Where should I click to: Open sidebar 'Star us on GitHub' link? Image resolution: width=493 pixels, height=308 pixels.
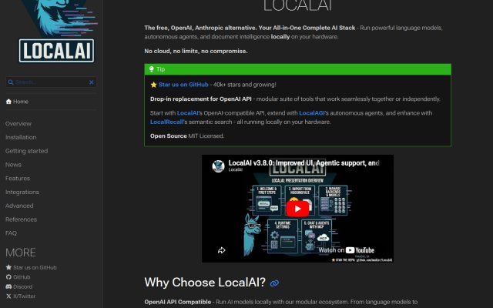(35, 267)
